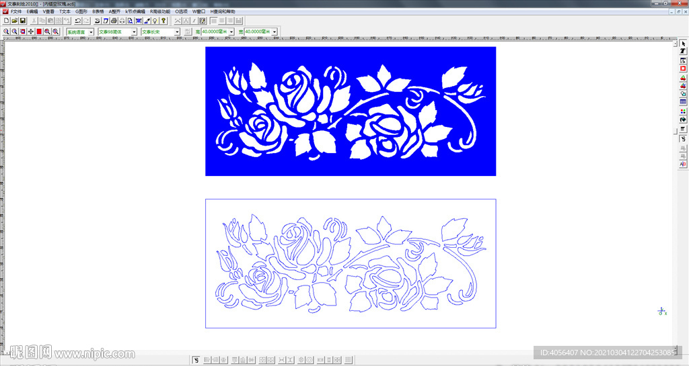
Task: Open the G图形 menu
Action: click(x=81, y=11)
